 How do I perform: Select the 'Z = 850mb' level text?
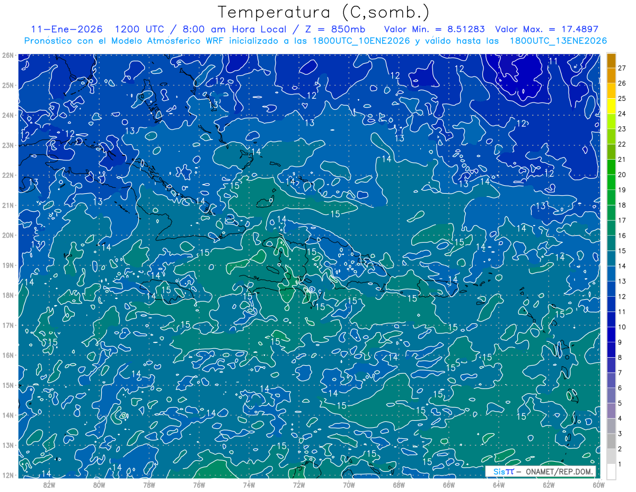coord(335,29)
